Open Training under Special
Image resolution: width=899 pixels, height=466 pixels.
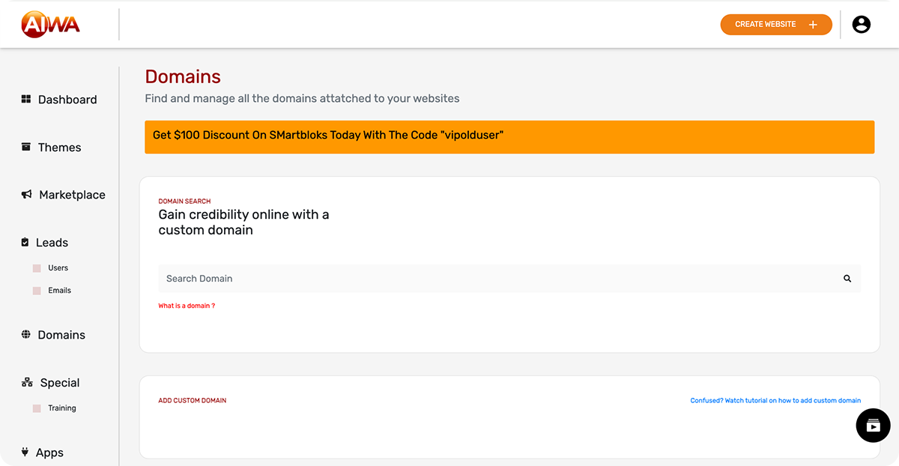click(61, 408)
